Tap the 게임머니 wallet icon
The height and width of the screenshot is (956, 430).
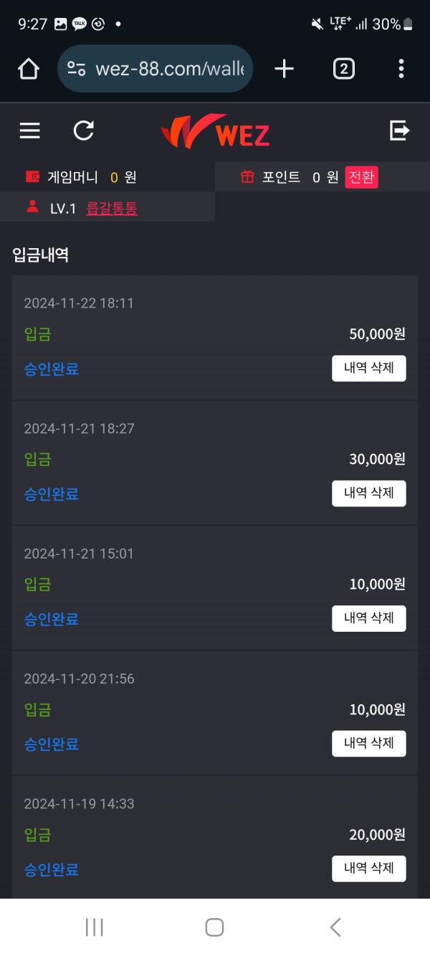[x=32, y=176]
